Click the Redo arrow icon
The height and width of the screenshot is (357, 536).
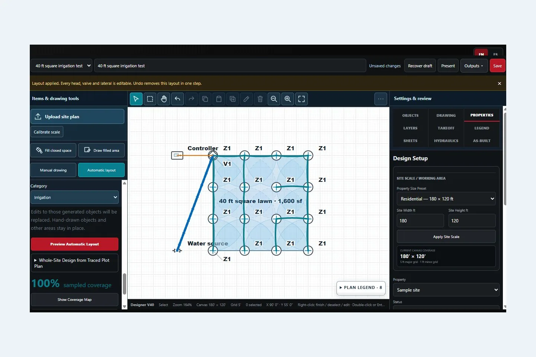(191, 99)
